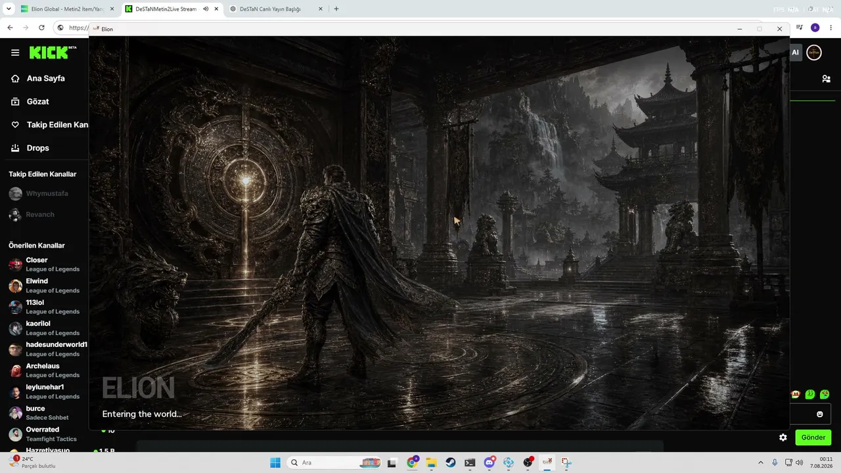
Task: Open recommended channel Overrated
Action: (44, 434)
